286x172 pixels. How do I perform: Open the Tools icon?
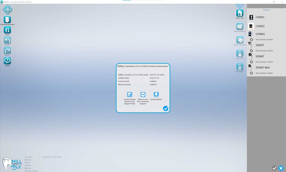(x=7, y=30)
